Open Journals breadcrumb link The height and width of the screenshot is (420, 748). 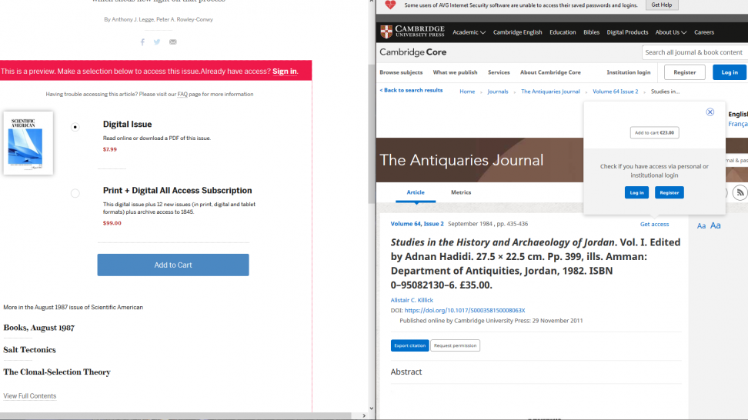tap(498, 92)
